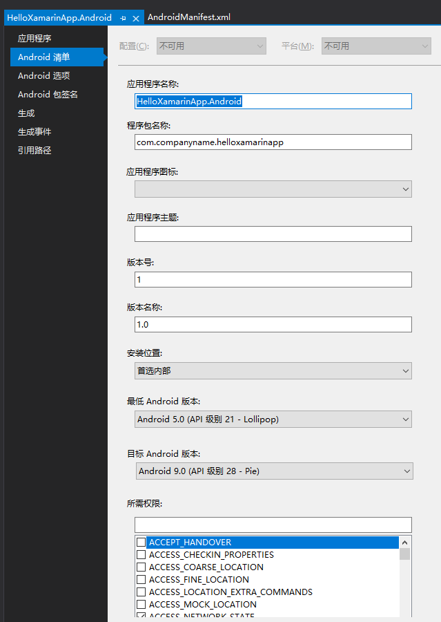Open the Android 选项 page
Viewport: 441px width, 622px height.
[43, 76]
